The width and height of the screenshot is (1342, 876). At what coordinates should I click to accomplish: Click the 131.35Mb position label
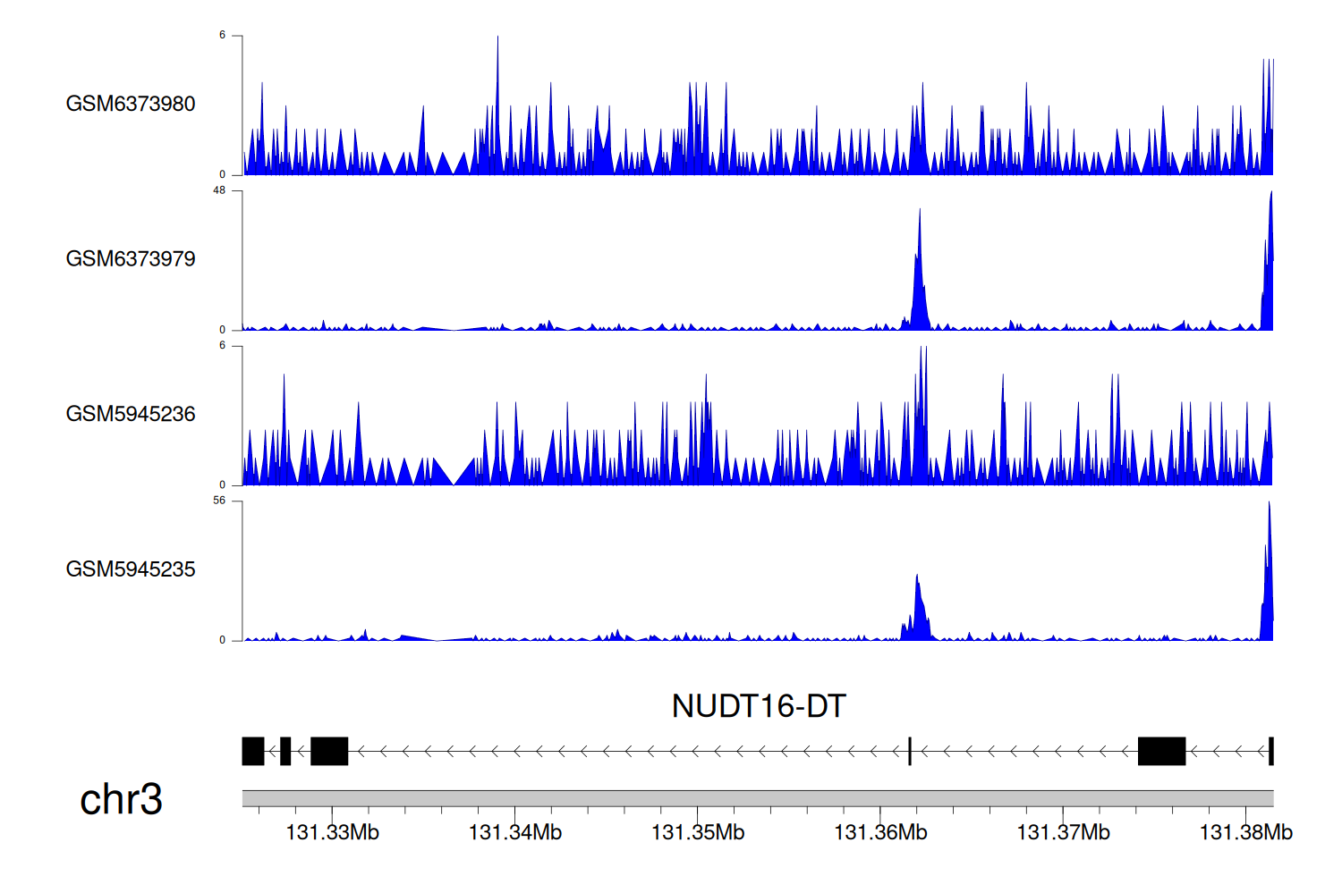pos(697,833)
